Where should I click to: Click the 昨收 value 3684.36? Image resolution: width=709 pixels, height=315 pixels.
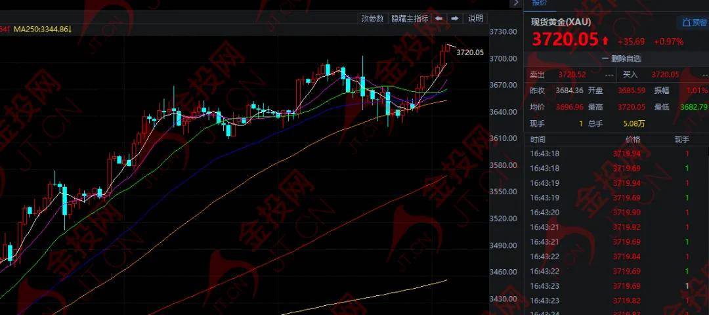[570, 91]
